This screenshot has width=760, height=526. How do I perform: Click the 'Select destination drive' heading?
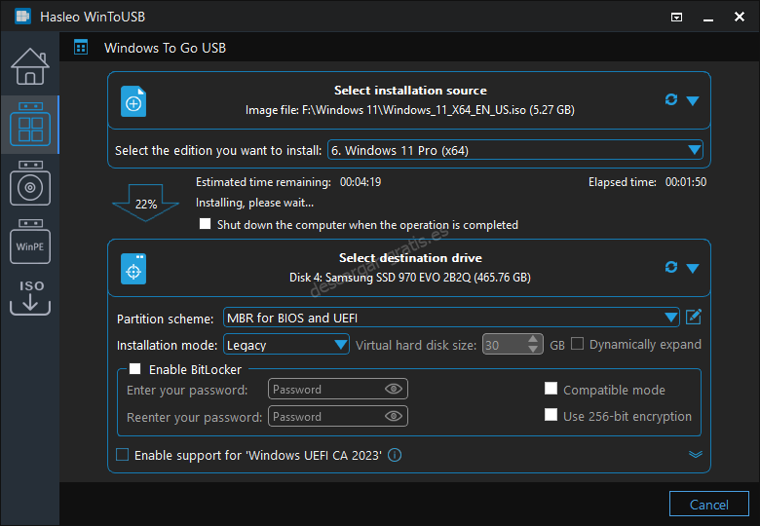coord(410,258)
